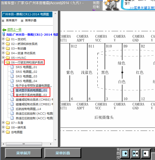This screenshot has height=160, width=155.
Task: Collapse the 06—行驶支持和保护系统 node
Action: point(3,62)
